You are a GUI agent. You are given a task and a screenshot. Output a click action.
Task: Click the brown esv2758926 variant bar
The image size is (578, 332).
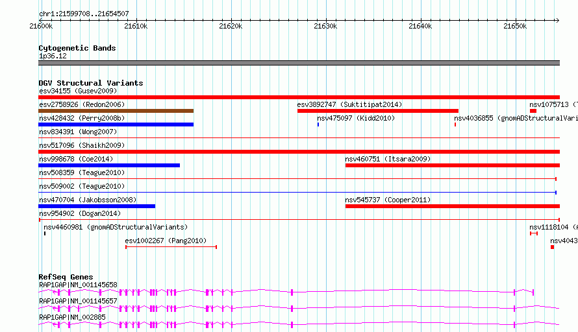116,111
